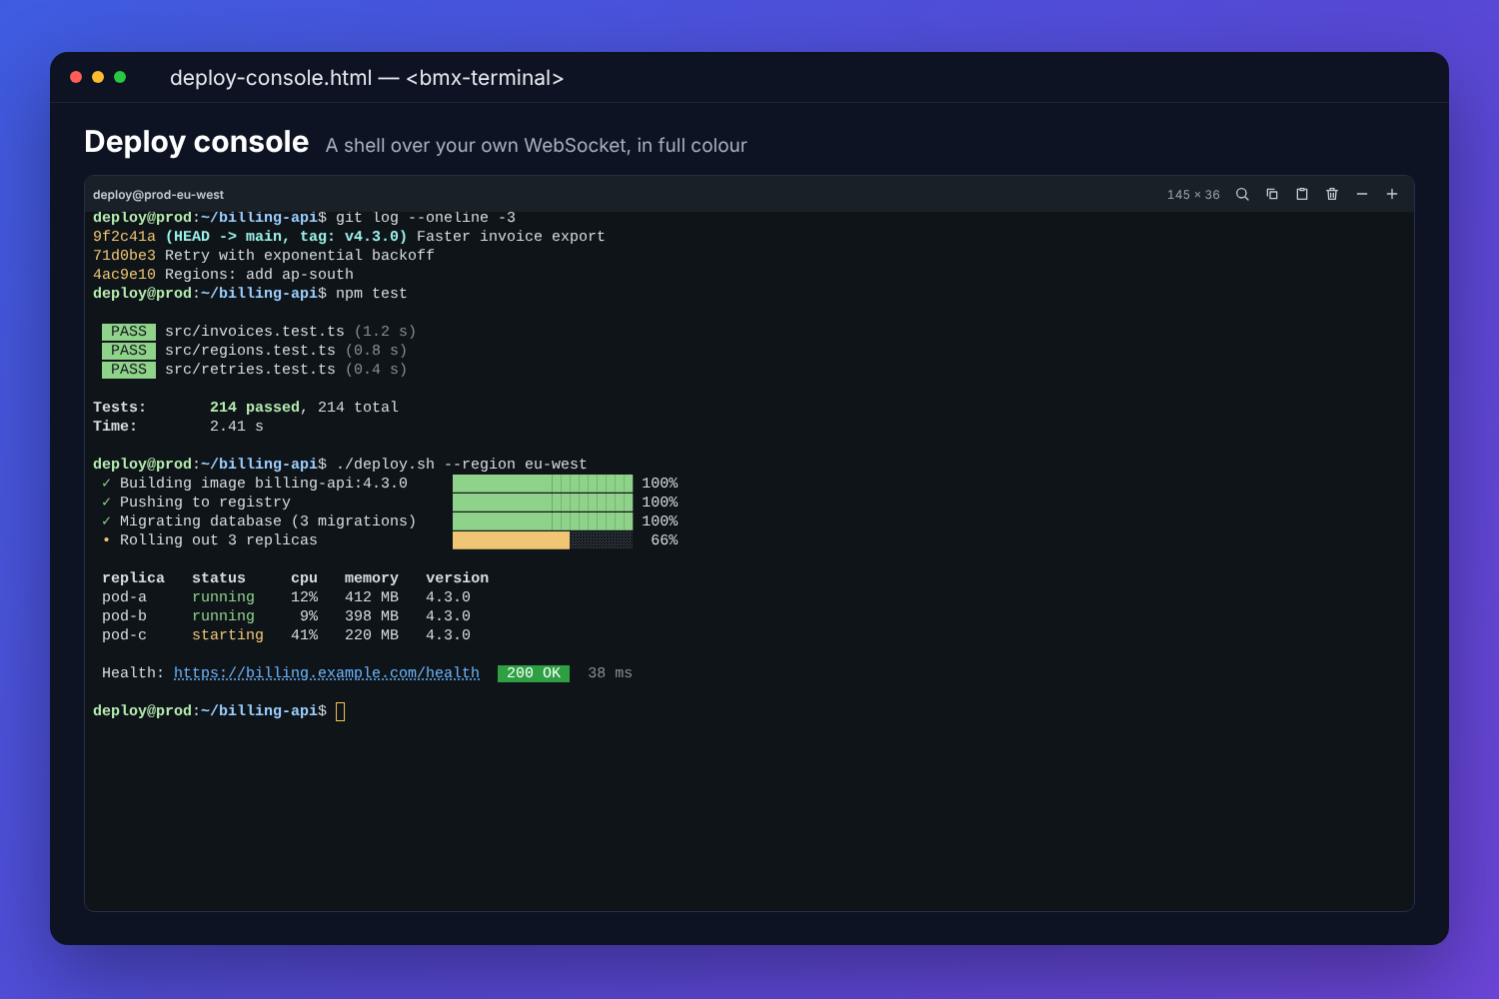Click the "git log --oneline -3" command
The width and height of the screenshot is (1499, 999).
click(x=426, y=218)
